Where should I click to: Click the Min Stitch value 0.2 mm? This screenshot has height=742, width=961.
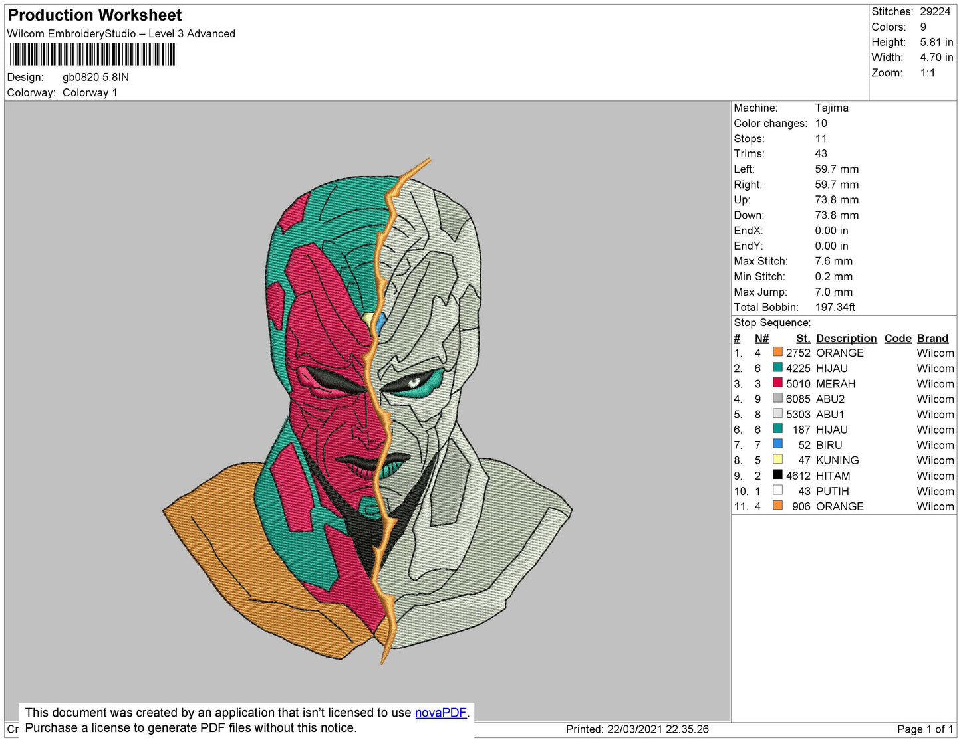[833, 276]
